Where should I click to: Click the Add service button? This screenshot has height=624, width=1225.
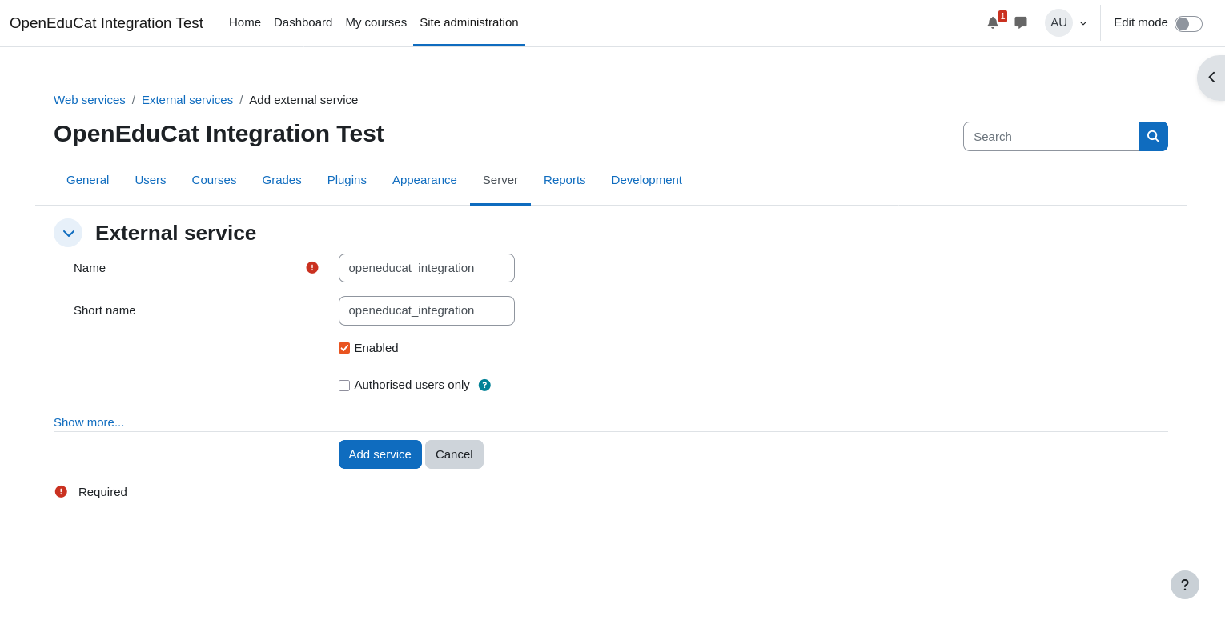(x=380, y=454)
